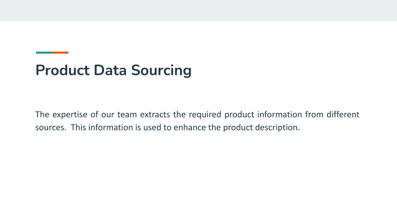Click the word 'from' in the first line
The width and height of the screenshot is (397, 223).
[314, 114]
